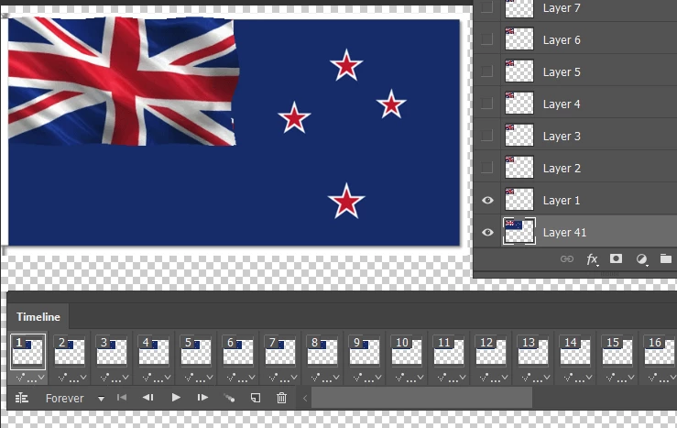Switch to the Timeline tab
The image size is (677, 428).
point(38,316)
